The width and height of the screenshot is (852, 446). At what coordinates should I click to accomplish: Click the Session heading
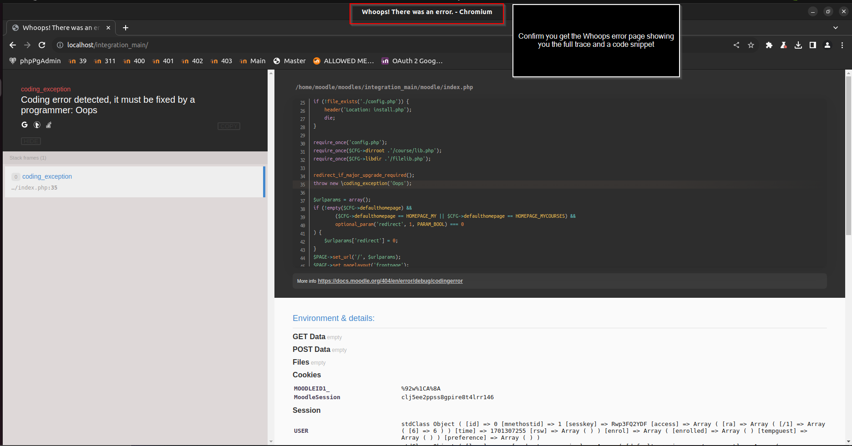tap(306, 411)
